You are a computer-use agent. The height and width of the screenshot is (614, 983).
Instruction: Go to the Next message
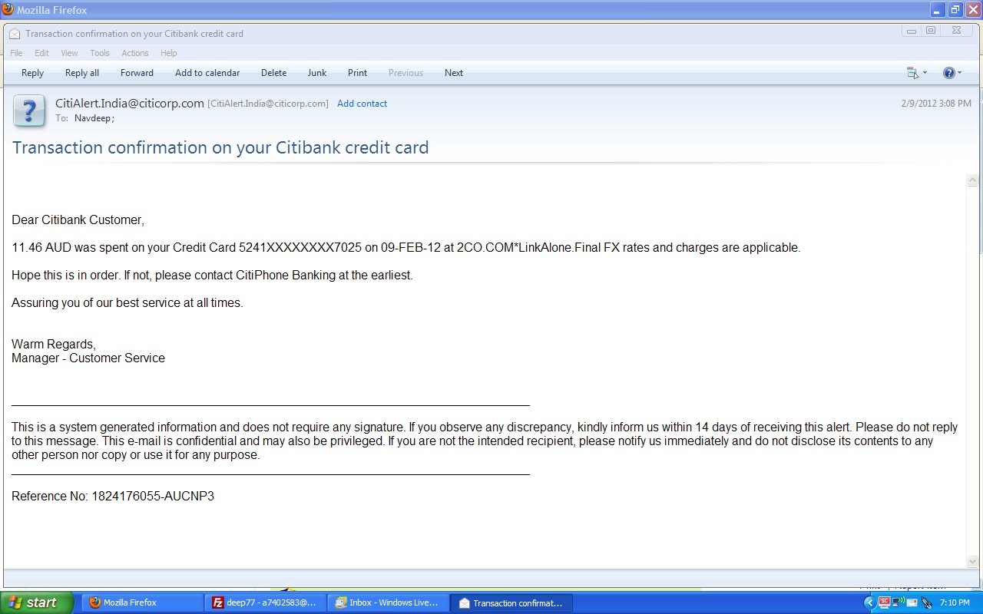point(454,73)
